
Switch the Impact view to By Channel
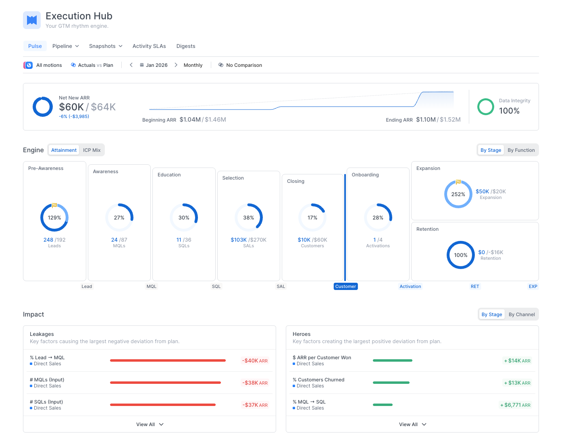click(x=522, y=314)
